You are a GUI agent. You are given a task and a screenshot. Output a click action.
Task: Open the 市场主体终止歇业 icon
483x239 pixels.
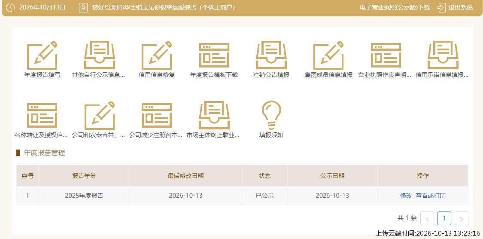[x=214, y=115]
